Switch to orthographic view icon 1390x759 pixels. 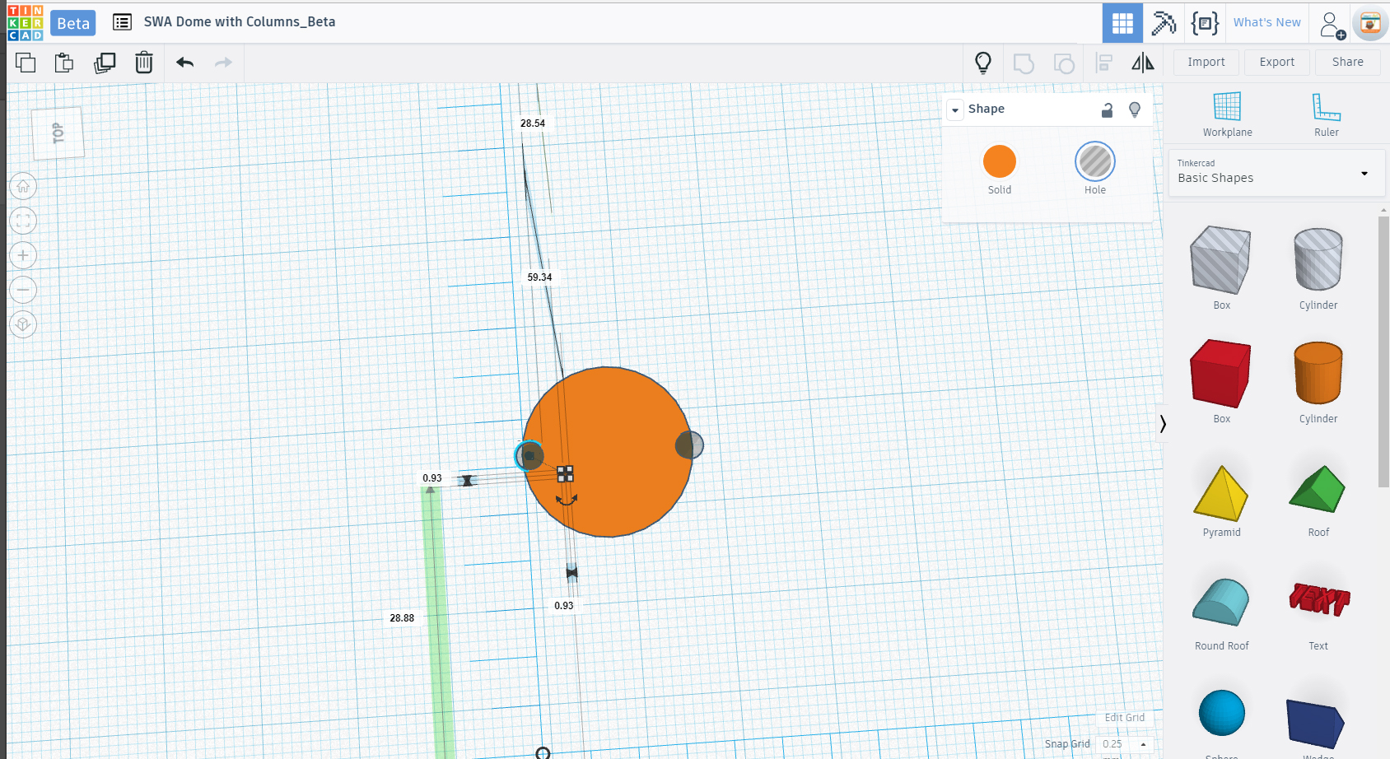(x=23, y=324)
